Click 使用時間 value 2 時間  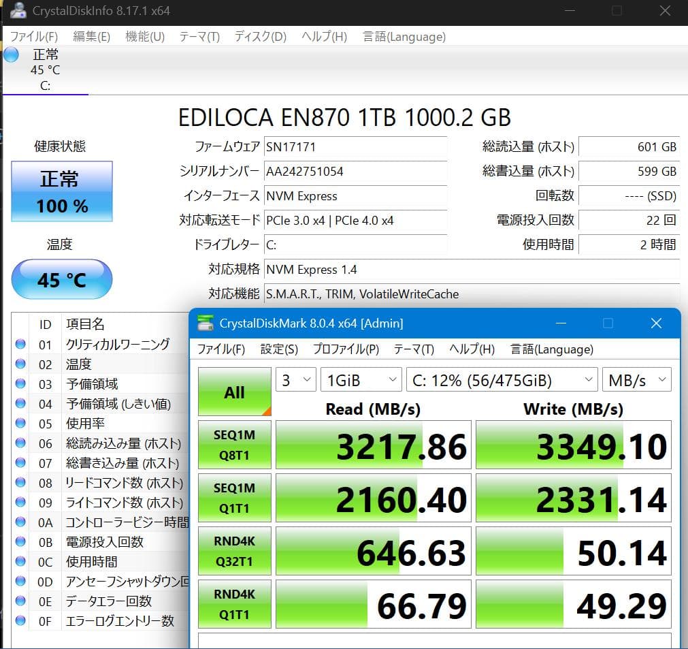[629, 244]
